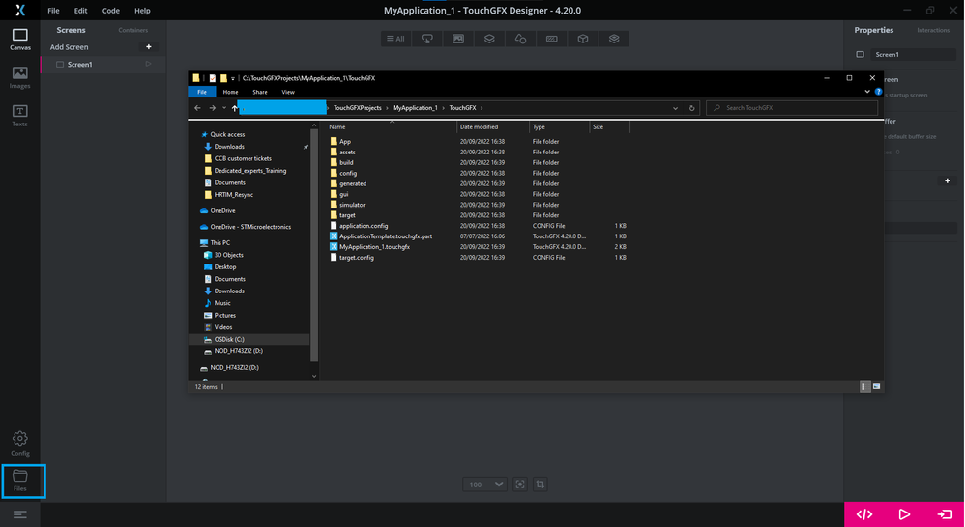
Task: Click the Screen1 name field in Properties
Action: point(913,55)
